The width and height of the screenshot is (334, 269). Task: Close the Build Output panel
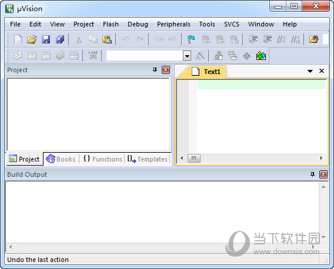click(x=323, y=174)
